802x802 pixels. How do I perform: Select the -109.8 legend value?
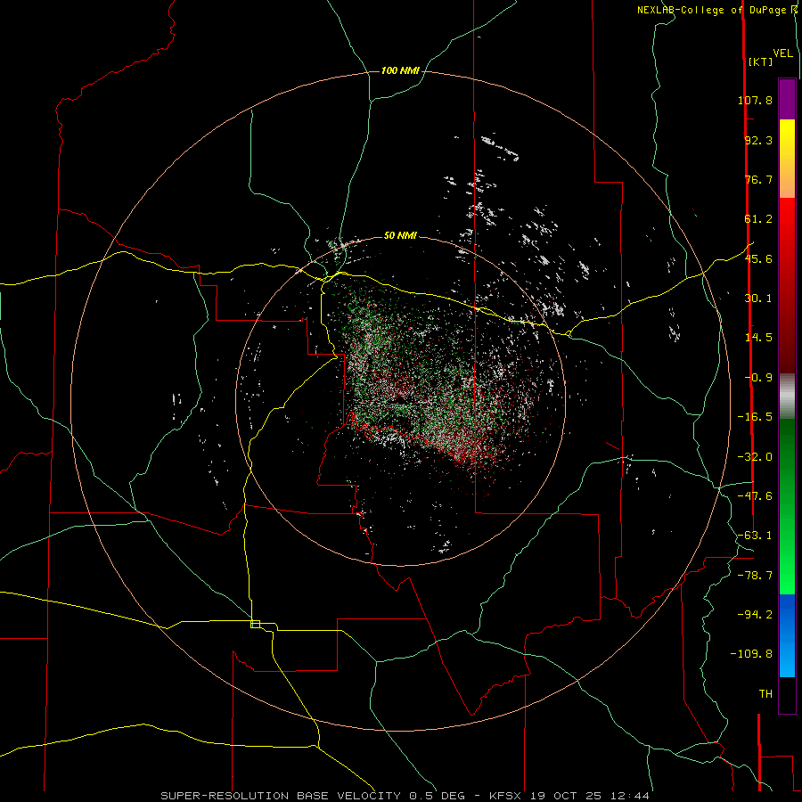pos(752,654)
